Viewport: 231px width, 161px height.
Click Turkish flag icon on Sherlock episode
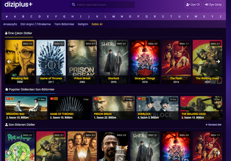click(x=139, y=99)
